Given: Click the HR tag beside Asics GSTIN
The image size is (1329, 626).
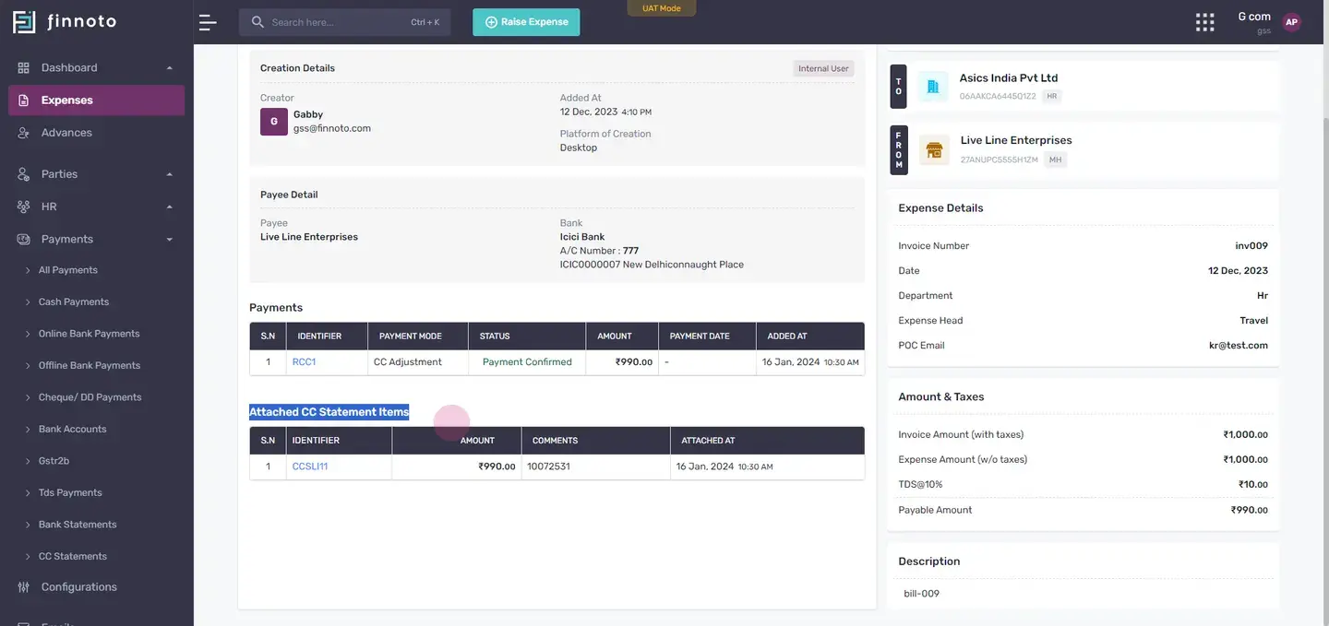Looking at the screenshot, I should (1052, 96).
